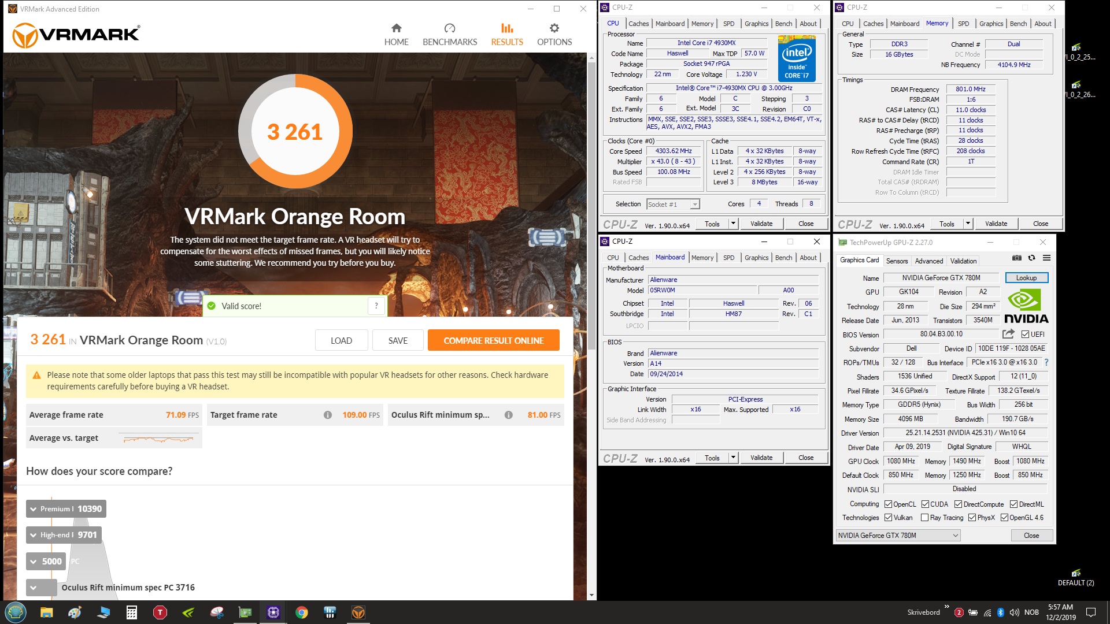The image size is (1110, 624).
Task: Click the help question mark beside Valid score
Action: pos(376,306)
